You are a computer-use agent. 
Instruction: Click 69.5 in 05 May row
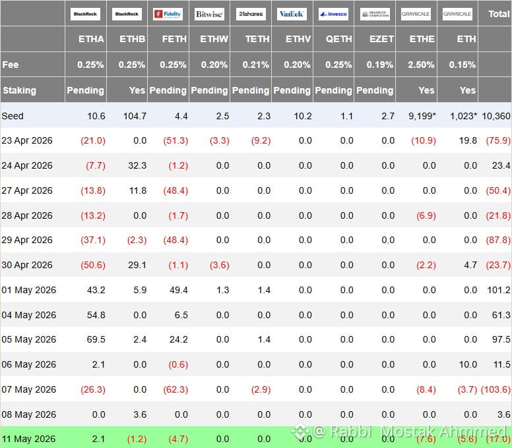coord(96,340)
